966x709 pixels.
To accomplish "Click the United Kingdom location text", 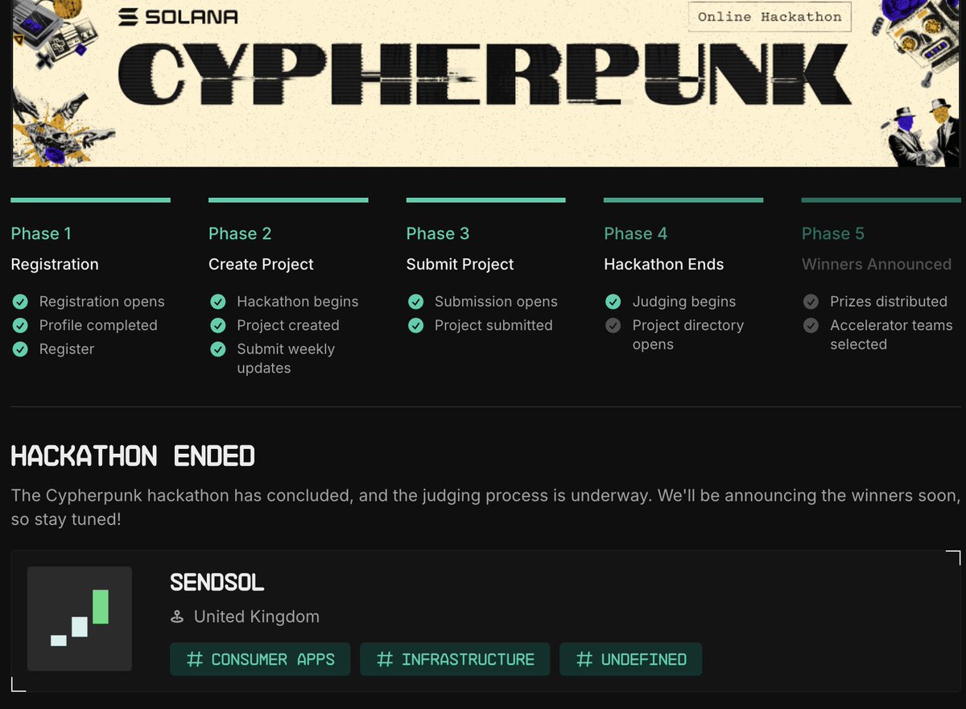I will (x=257, y=616).
